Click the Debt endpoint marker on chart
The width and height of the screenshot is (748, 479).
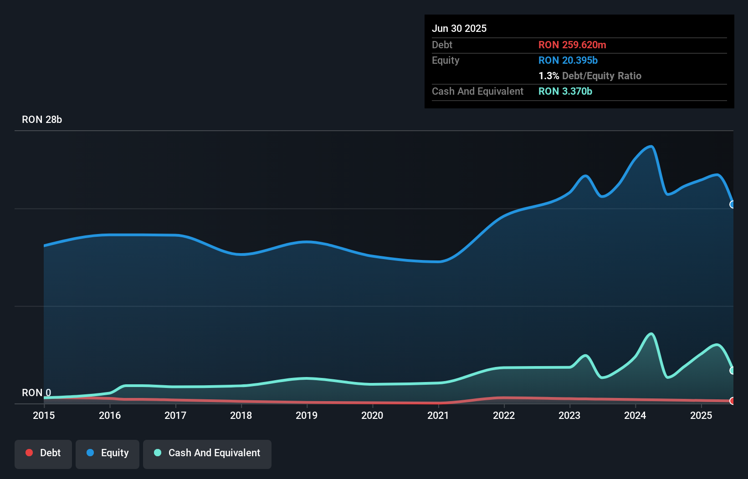pos(733,401)
